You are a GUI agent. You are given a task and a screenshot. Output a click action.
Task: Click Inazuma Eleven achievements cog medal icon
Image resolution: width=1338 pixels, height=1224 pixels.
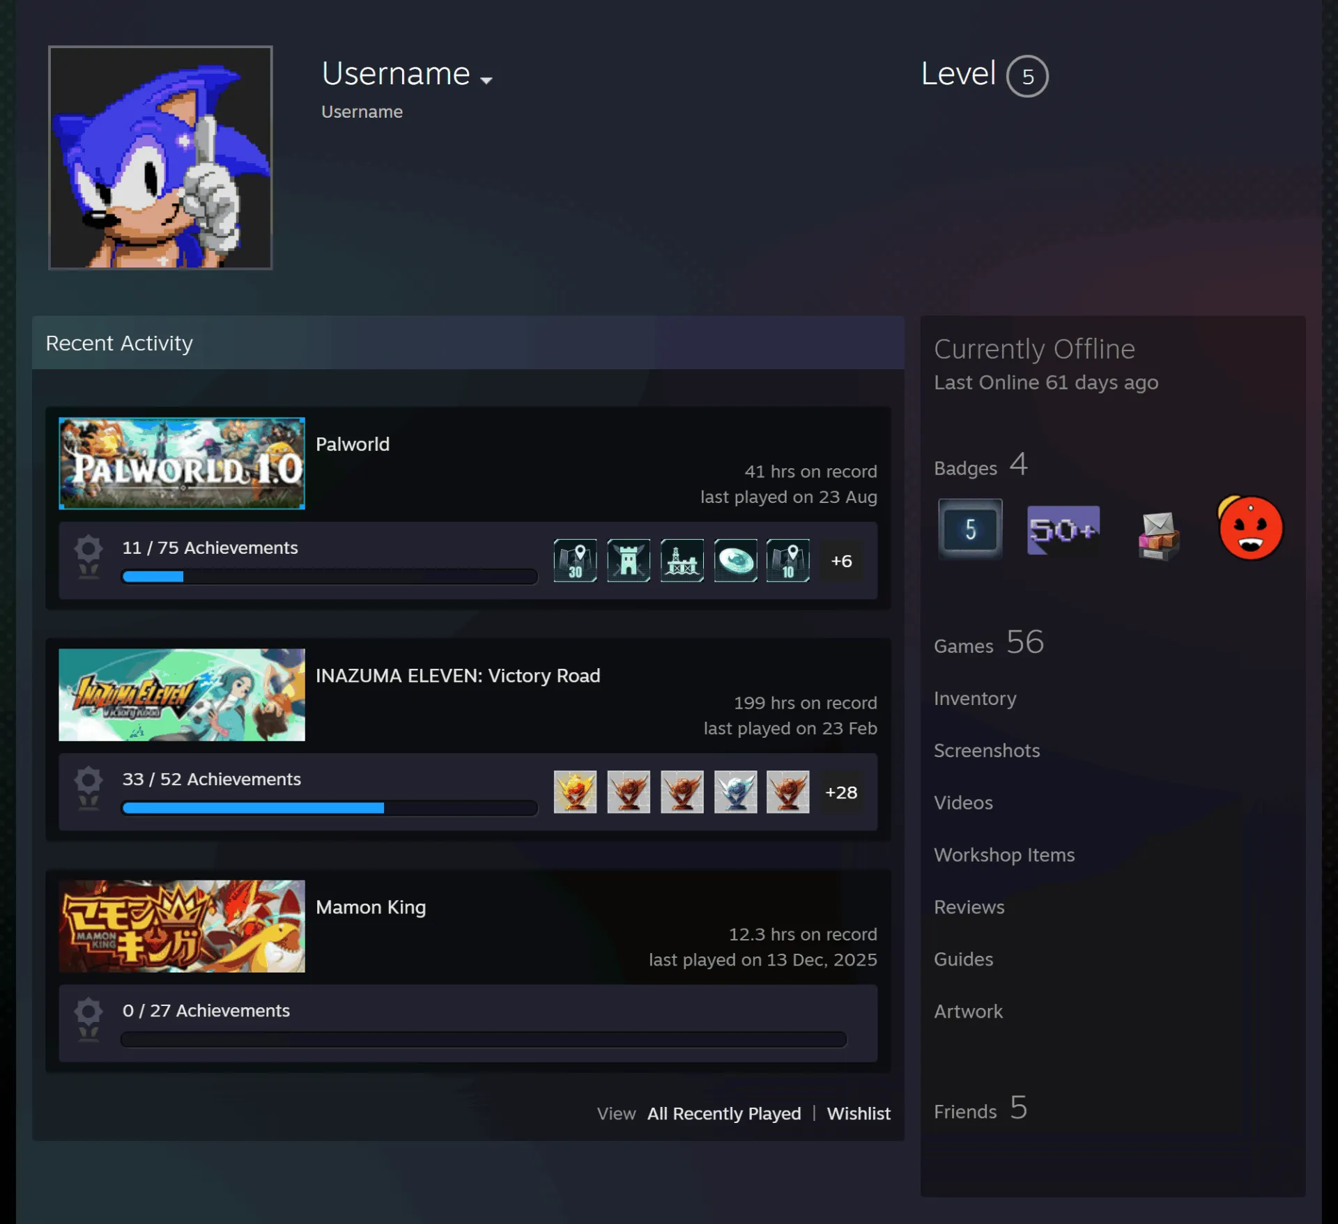[x=89, y=789]
